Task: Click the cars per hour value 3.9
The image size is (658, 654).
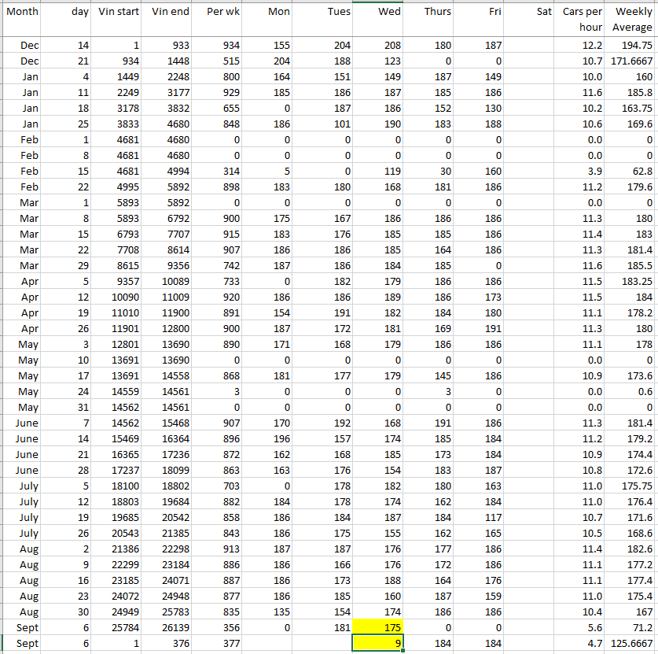Action: tap(583, 171)
